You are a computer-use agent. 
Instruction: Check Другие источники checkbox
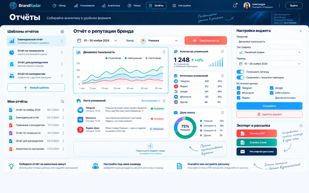coord(272,98)
